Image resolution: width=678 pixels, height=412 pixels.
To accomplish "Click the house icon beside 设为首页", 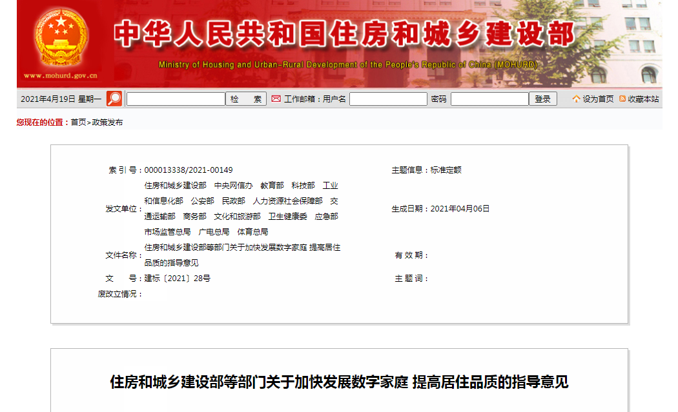I will tap(576, 99).
